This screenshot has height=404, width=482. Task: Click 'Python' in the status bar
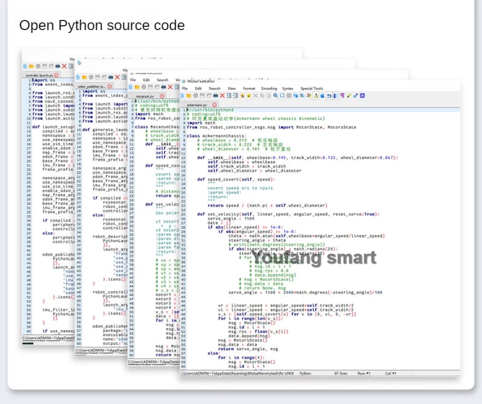click(x=305, y=373)
